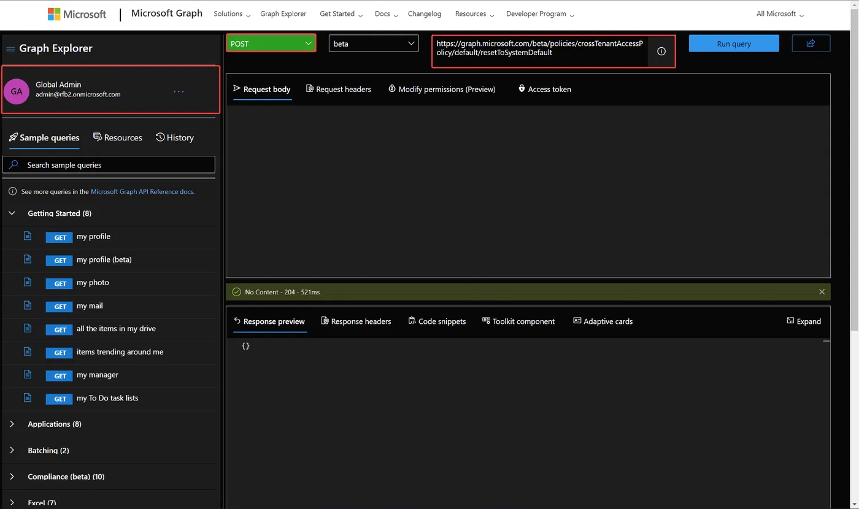Click the document icon beside my mail
859x509 pixels.
pyautogui.click(x=27, y=305)
